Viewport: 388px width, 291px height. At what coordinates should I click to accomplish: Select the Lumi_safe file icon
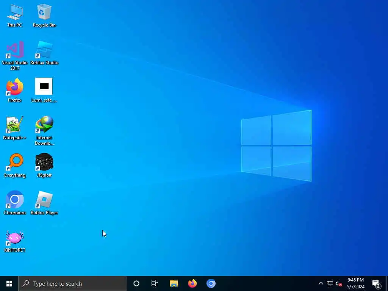click(44, 90)
